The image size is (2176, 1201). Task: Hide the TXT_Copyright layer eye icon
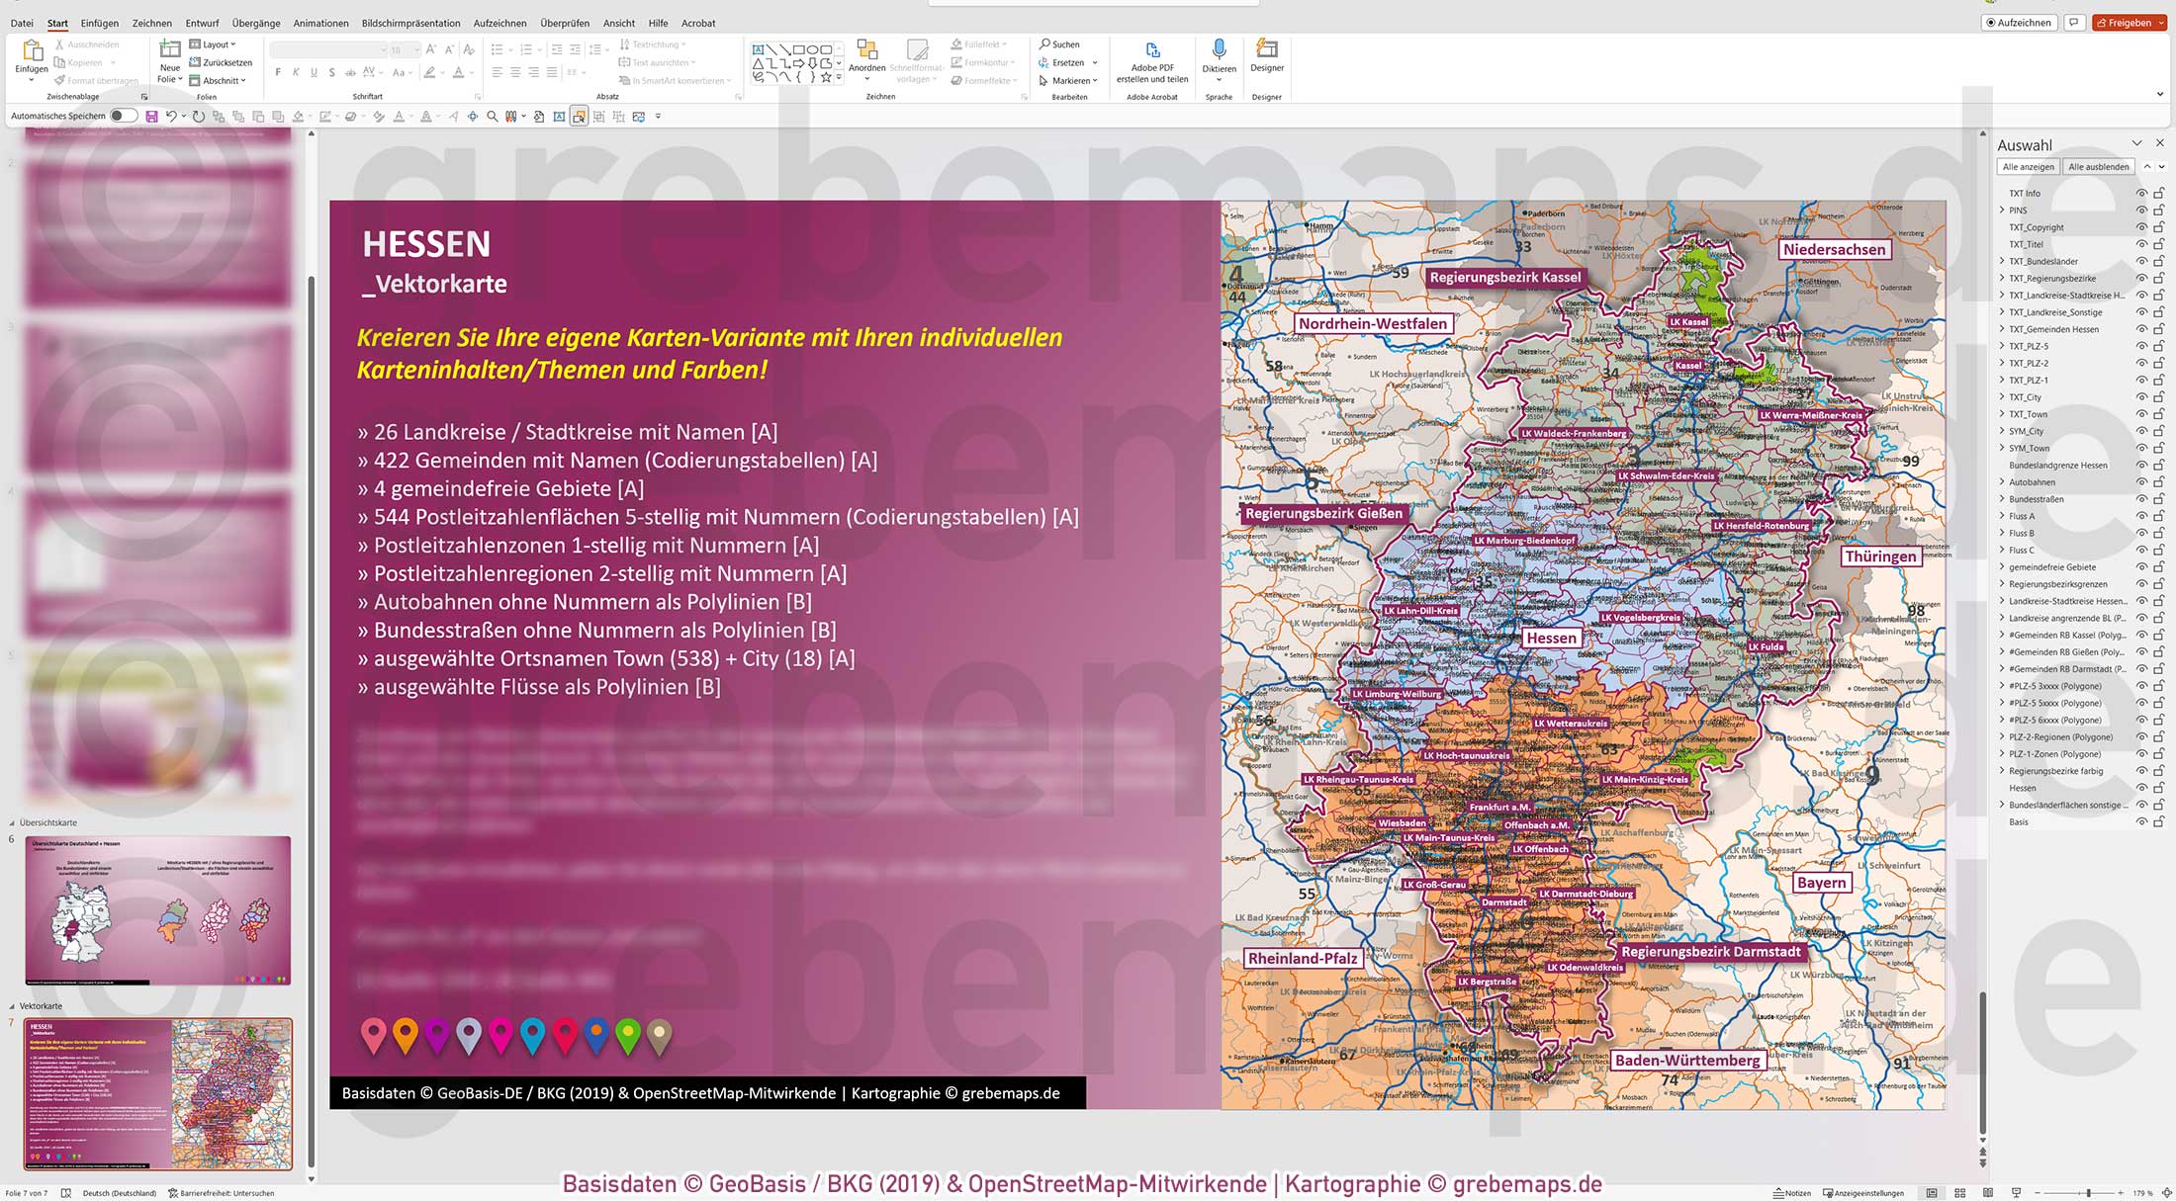2141,227
